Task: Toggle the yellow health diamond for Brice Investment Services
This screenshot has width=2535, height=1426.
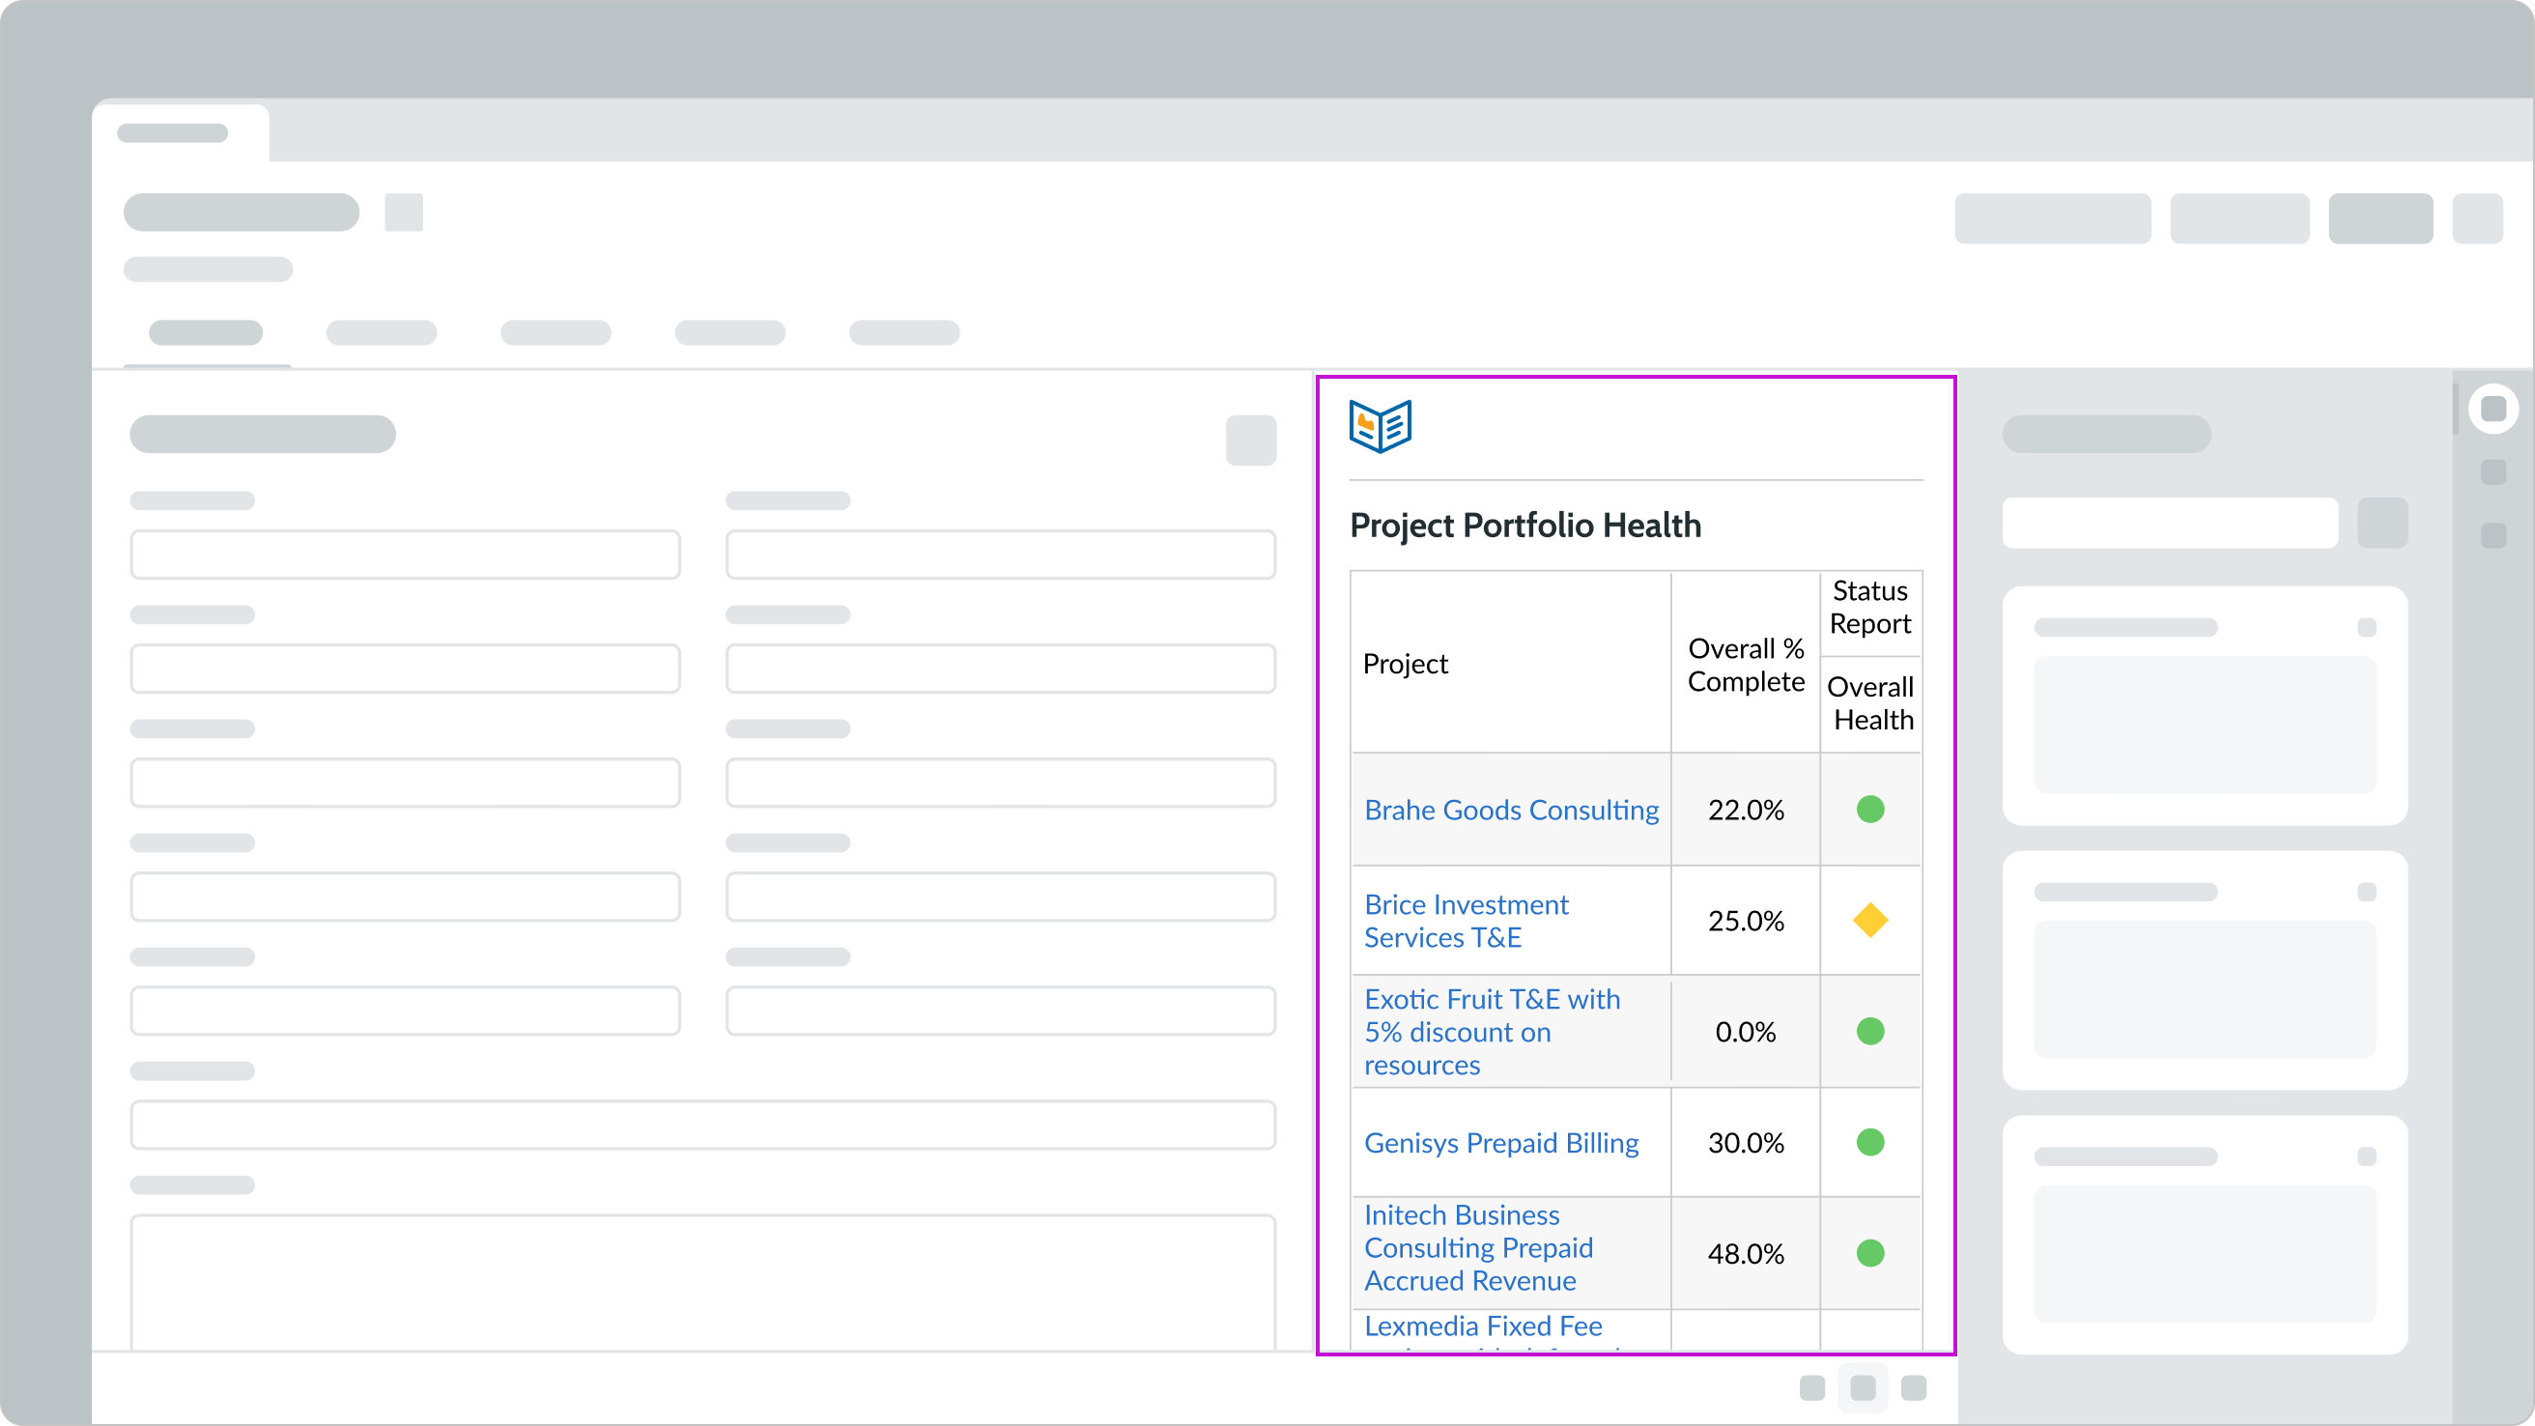Action: [1870, 920]
